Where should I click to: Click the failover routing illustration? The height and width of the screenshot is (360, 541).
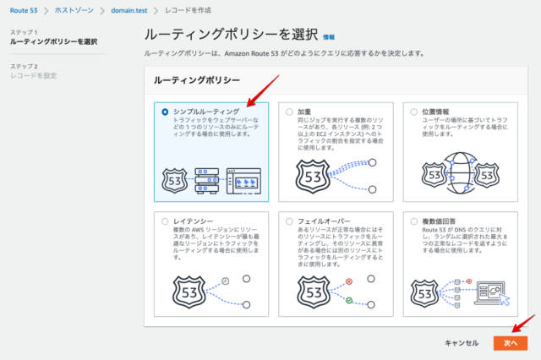pos(336,292)
